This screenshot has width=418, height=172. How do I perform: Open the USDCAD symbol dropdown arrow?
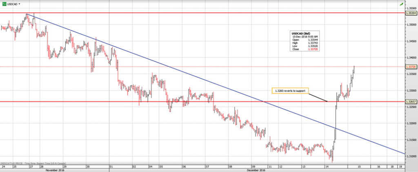click(x=19, y=4)
